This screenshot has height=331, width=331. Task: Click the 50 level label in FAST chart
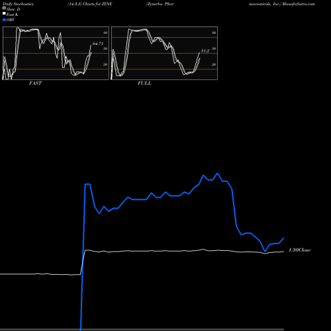(105, 48)
